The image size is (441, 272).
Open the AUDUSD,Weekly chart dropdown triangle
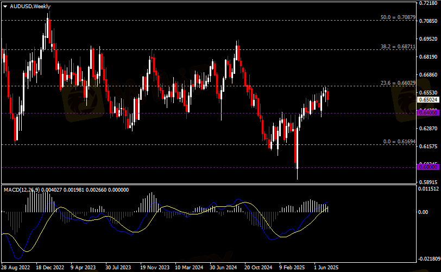(x=5, y=7)
